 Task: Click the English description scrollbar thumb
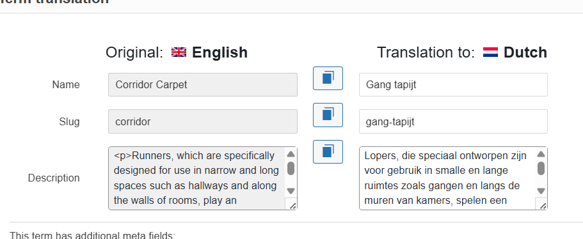click(x=291, y=168)
